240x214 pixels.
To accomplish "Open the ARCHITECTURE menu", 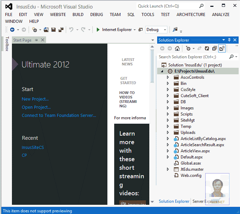I will point(191,15).
